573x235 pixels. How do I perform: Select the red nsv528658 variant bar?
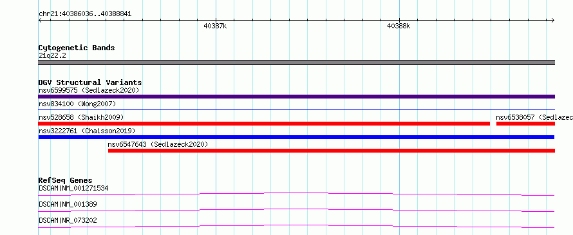click(264, 124)
